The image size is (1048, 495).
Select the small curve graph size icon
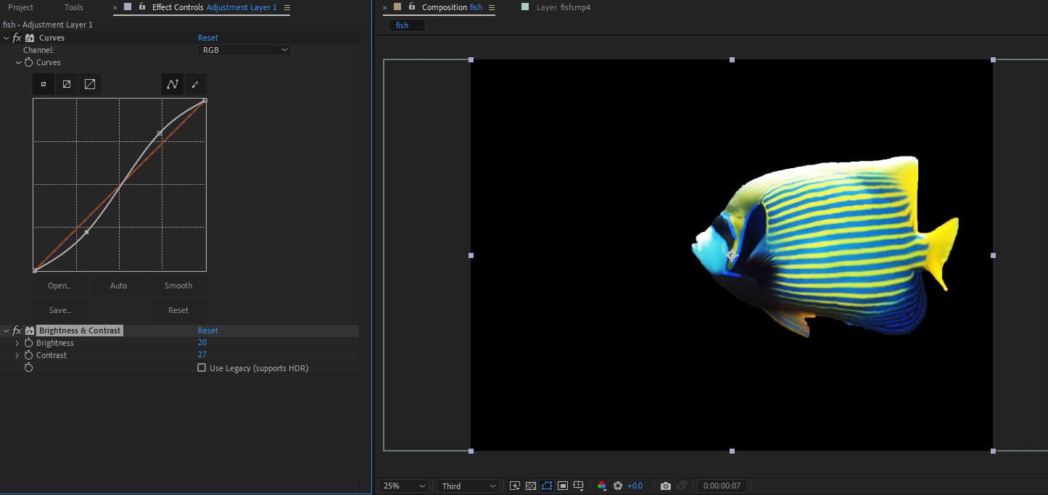(44, 84)
